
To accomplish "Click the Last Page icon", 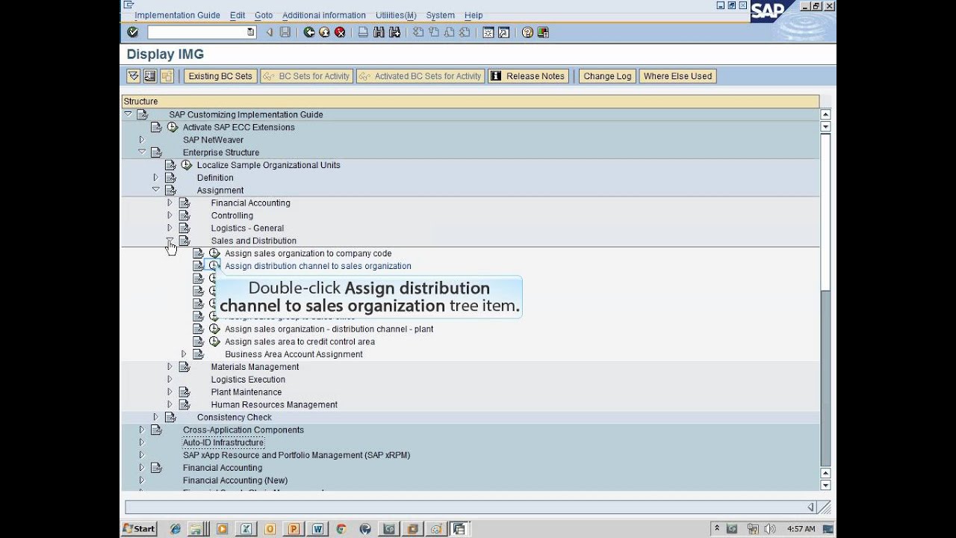I will (x=465, y=32).
